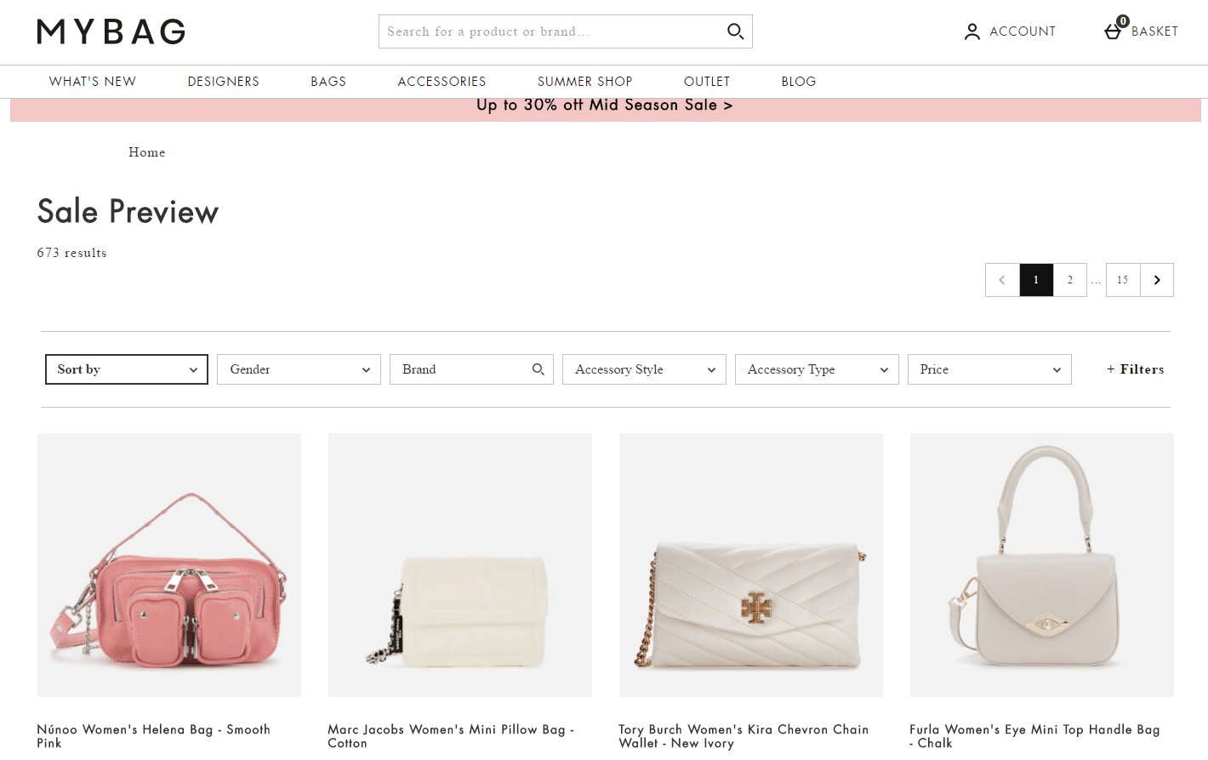
Task: Go to Home breadcrumb
Action: pos(147,152)
